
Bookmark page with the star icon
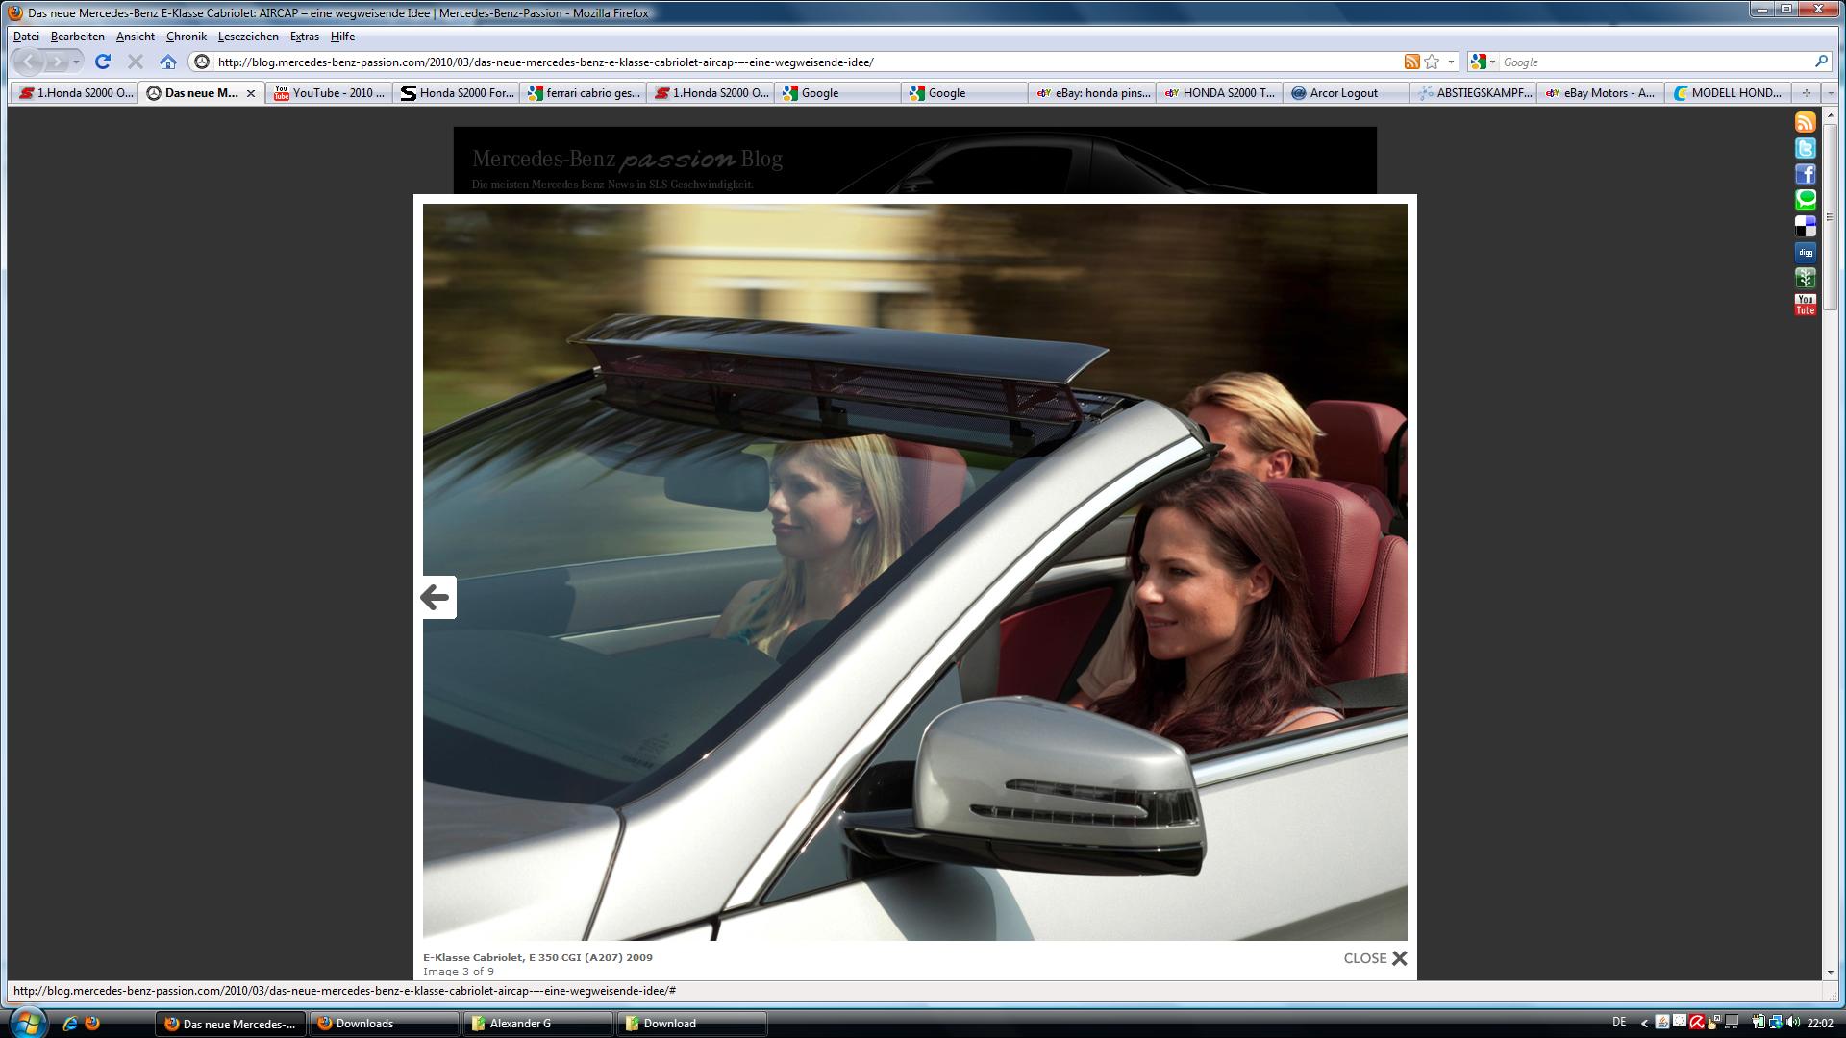pyautogui.click(x=1432, y=62)
